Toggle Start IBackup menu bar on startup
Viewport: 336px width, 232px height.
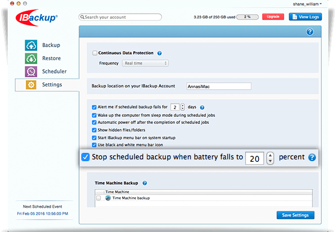(x=94, y=138)
